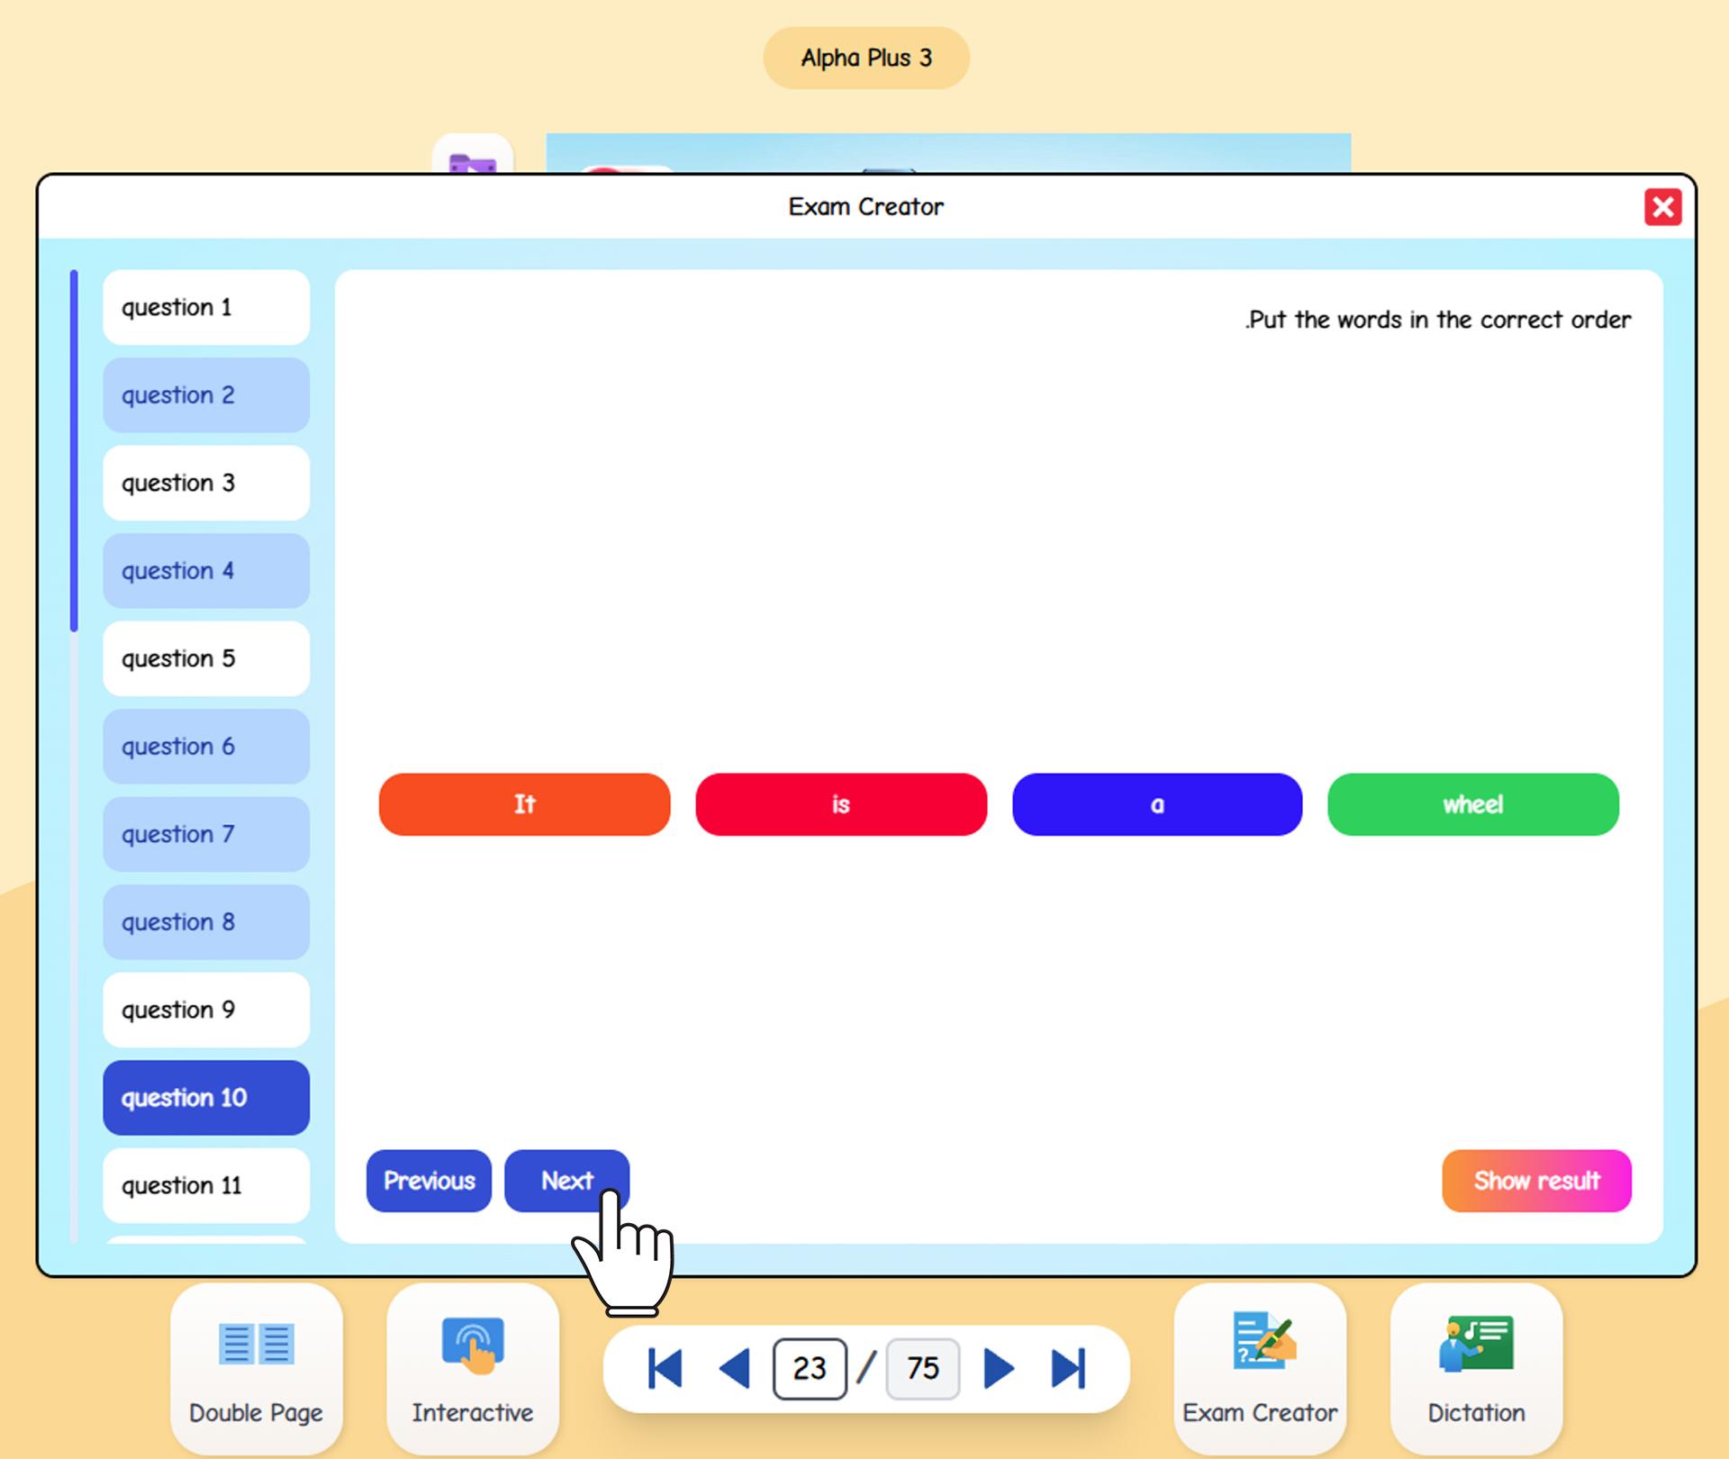Open the Exam Creator toolbar icon

click(x=1260, y=1368)
